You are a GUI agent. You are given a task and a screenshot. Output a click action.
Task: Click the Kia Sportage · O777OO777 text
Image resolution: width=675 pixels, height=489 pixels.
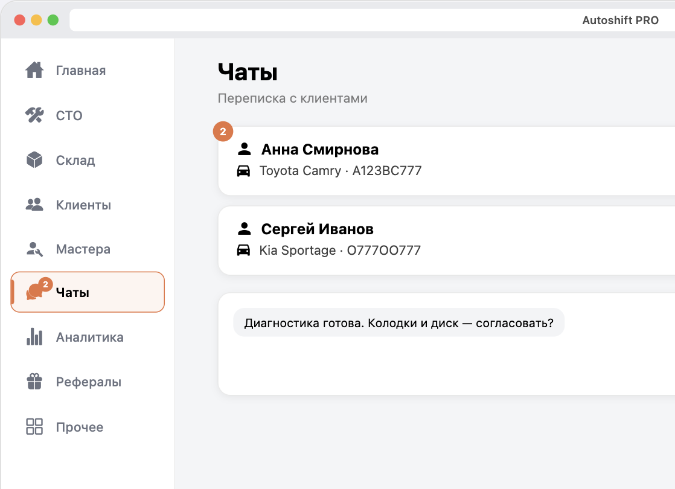(x=340, y=250)
